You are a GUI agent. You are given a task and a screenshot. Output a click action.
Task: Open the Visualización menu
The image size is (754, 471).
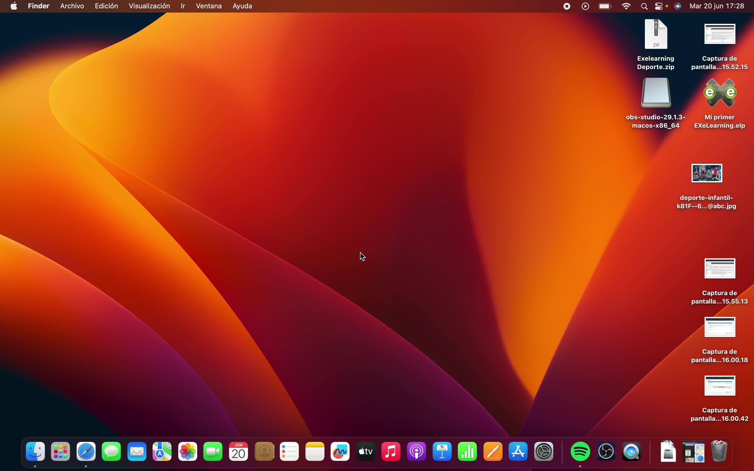149,6
